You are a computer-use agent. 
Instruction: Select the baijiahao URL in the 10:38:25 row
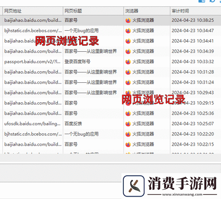pos(33,20)
